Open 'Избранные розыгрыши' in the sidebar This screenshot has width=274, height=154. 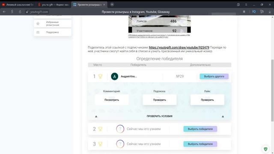[x=53, y=24]
